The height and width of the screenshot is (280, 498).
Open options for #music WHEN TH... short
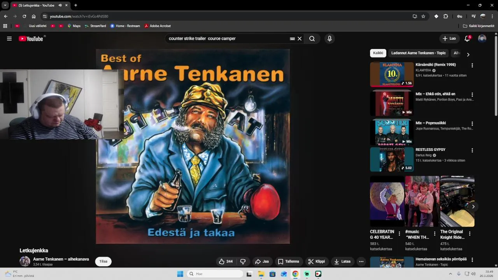point(435,234)
